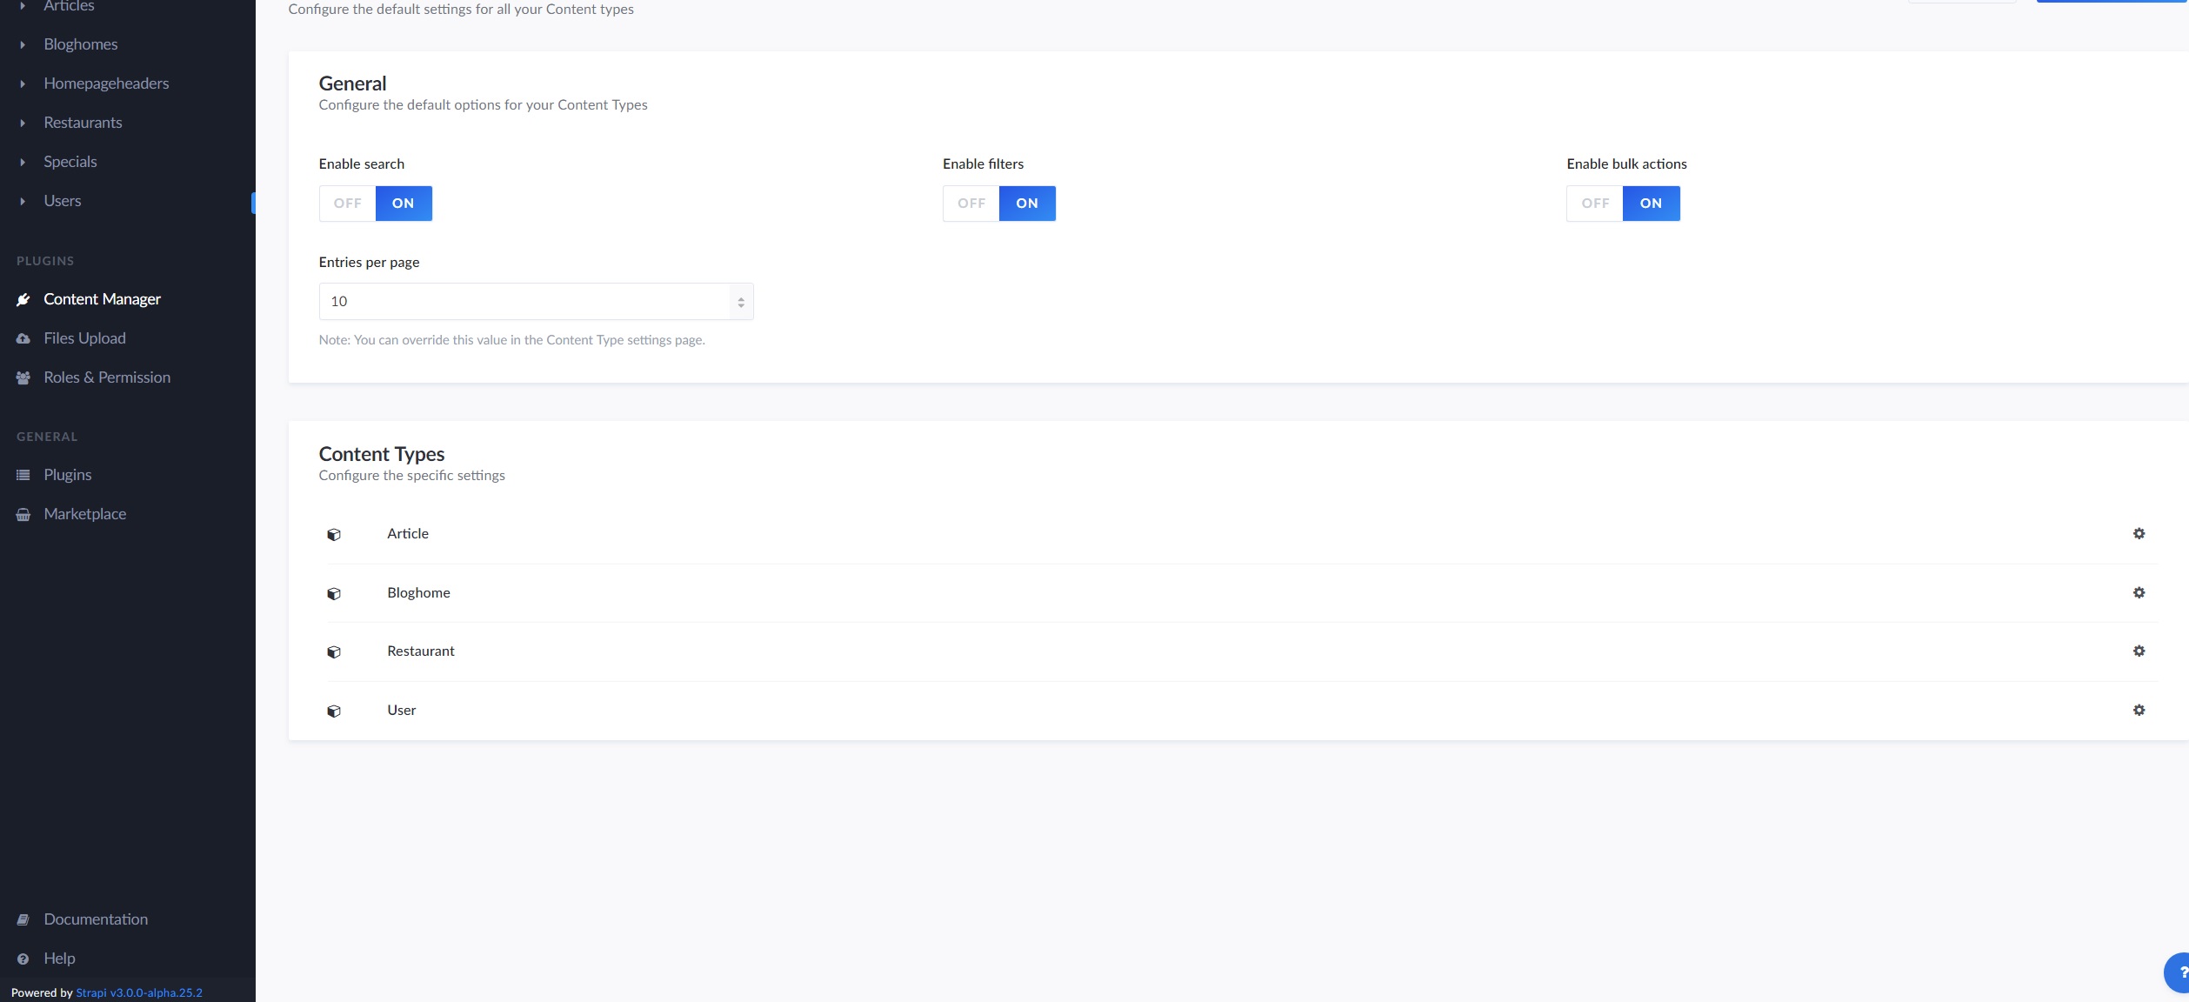Click the cube icon next to Restaurant
2189x1002 pixels.
334,651
